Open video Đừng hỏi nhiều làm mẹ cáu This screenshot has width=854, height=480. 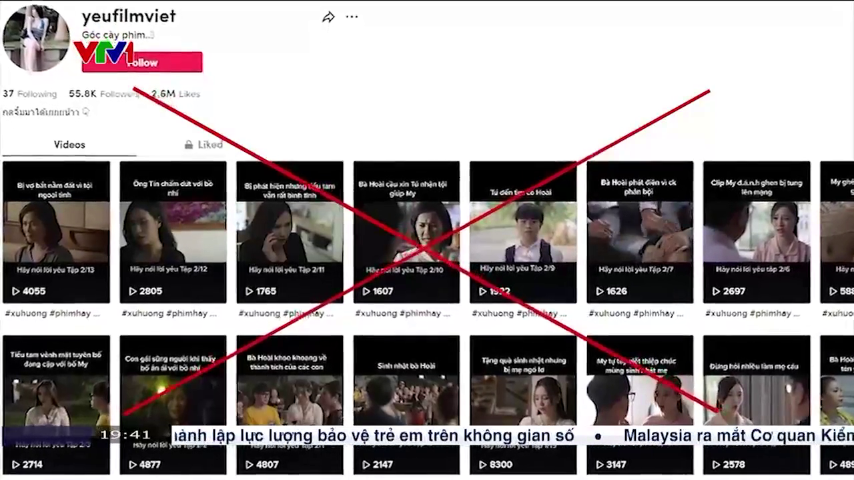(x=757, y=405)
